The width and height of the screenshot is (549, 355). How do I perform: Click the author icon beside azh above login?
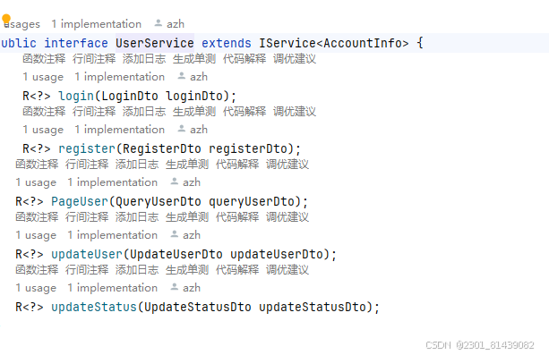(x=182, y=76)
